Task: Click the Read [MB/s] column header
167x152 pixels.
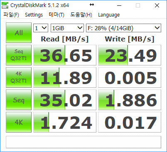Action: coord(65,39)
